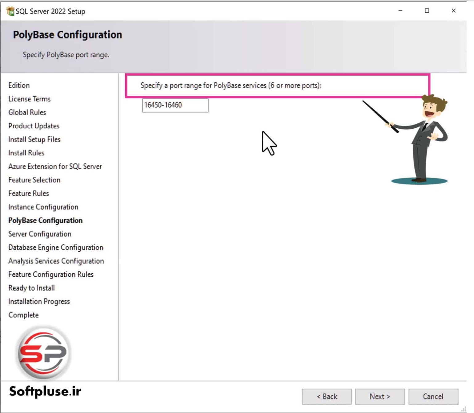Click the SQL Server 2022 Setup title bar icon
The height and width of the screenshot is (413, 474).
click(10, 11)
